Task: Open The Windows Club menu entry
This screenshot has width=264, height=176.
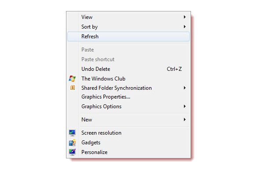Action: [128, 79]
